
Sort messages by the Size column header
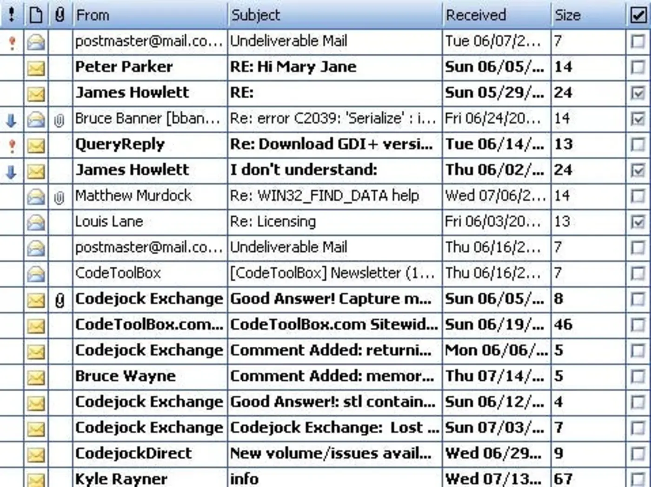coord(588,15)
